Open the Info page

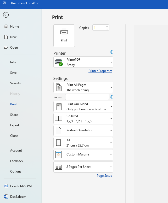click(21, 62)
